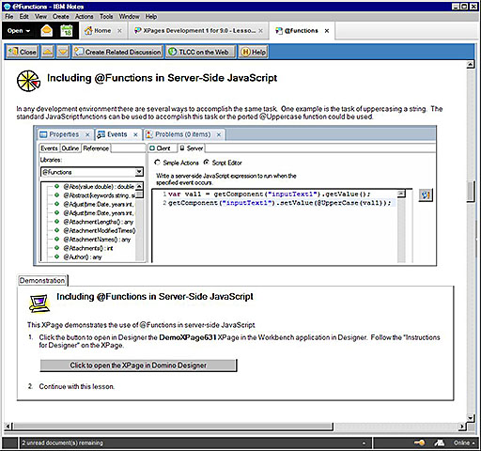Screen dimensions: 481x451
Task: Open the Actions menu
Action: [x=84, y=17]
